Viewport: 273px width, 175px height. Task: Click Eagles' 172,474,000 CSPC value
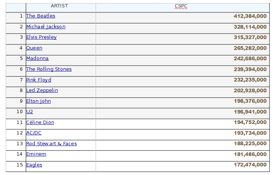tap(250, 165)
